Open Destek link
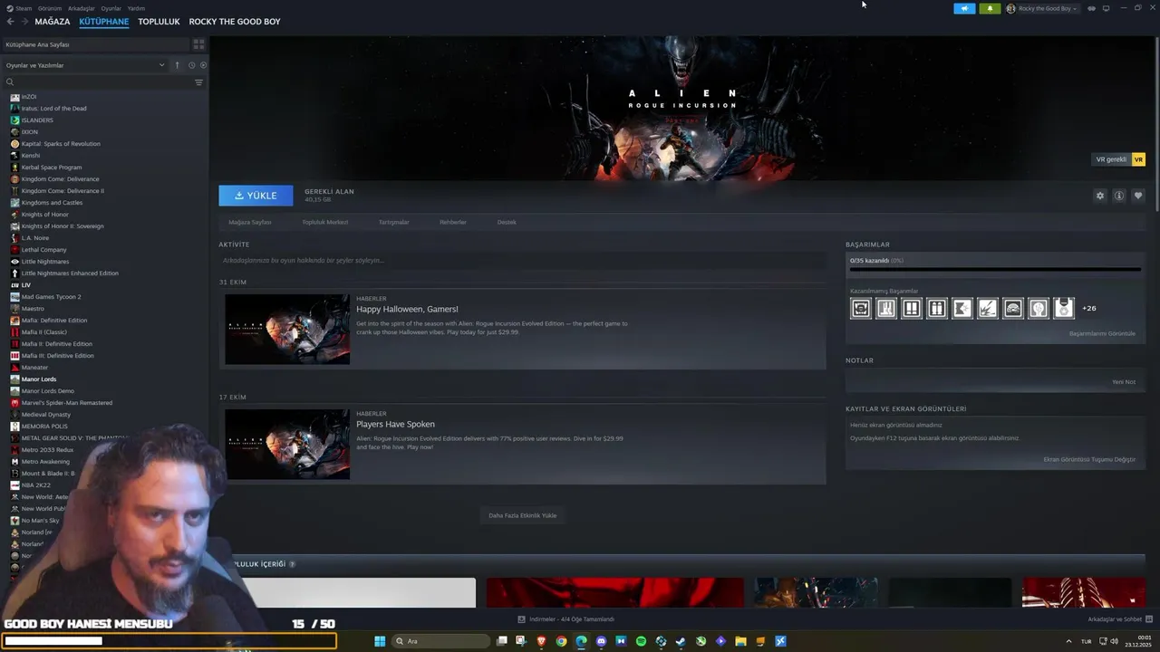Viewport: 1160px width, 652px height. coord(507,222)
